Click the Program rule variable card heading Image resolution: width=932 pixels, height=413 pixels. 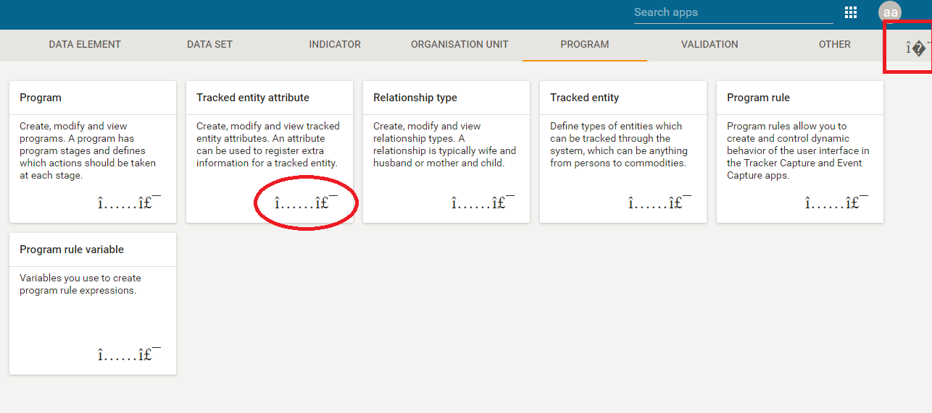[72, 250]
